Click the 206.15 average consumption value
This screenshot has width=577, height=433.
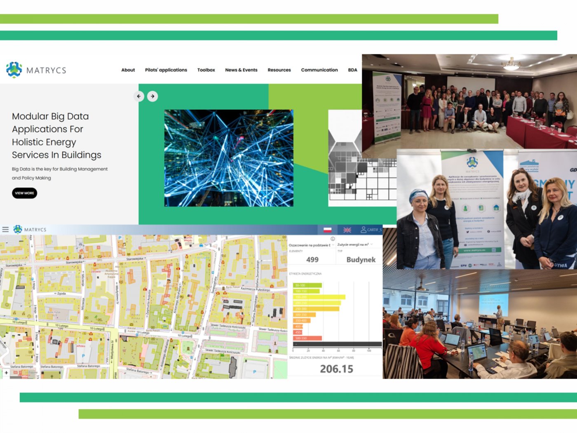tap(337, 369)
